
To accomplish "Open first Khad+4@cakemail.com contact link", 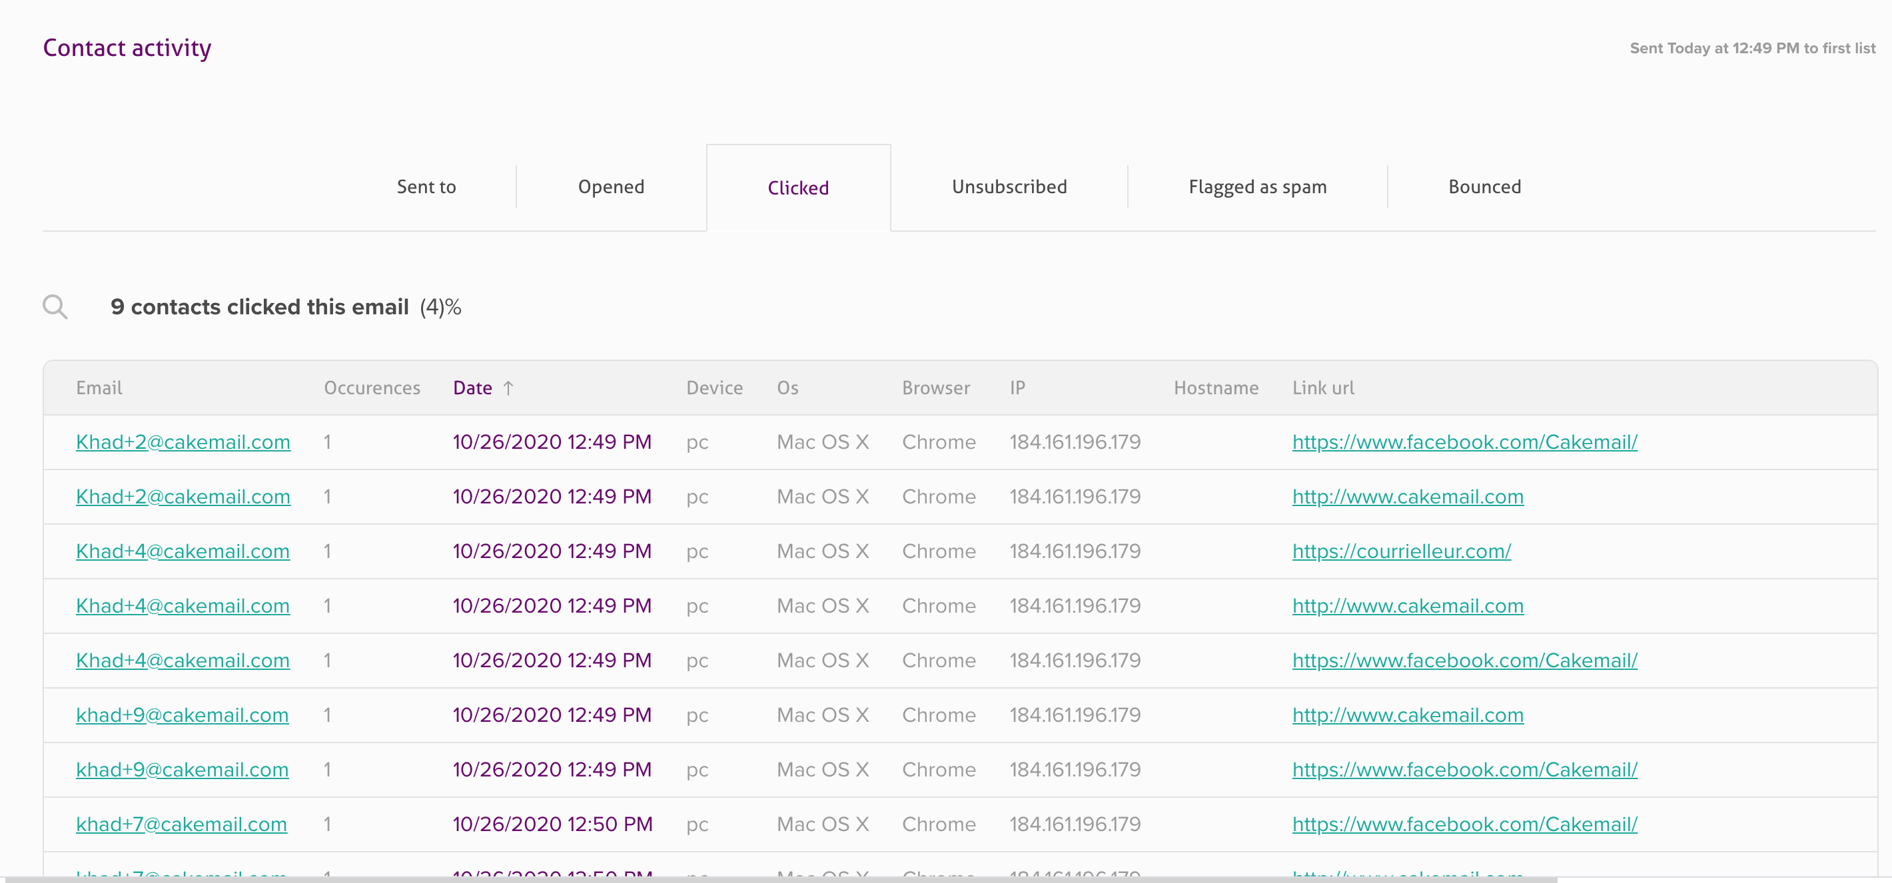I will click(183, 551).
